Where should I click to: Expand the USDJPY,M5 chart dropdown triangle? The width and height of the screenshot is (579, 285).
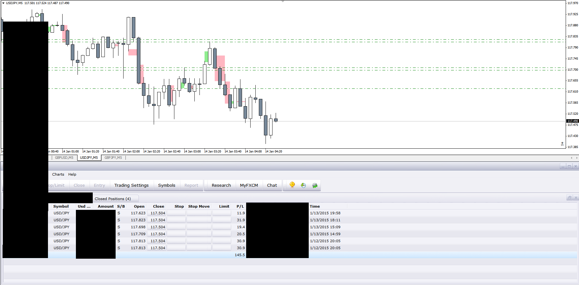3,3
